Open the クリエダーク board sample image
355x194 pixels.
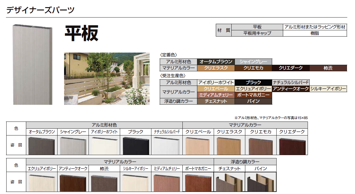(x=292, y=146)
